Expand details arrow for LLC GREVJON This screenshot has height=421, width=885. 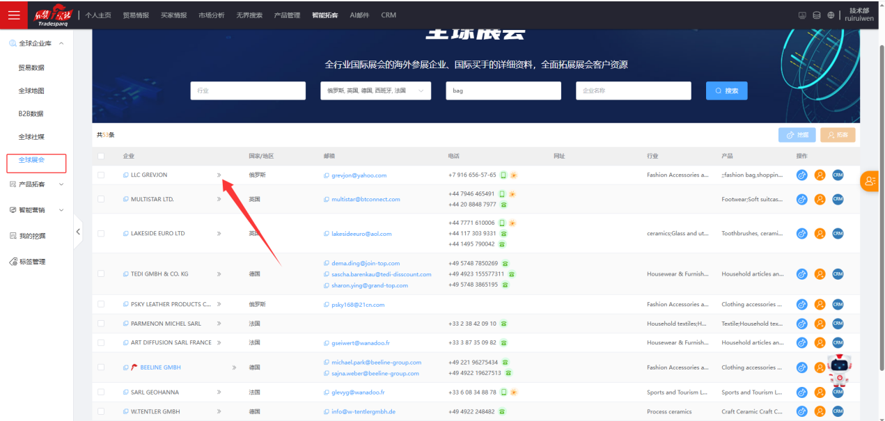pyautogui.click(x=219, y=175)
